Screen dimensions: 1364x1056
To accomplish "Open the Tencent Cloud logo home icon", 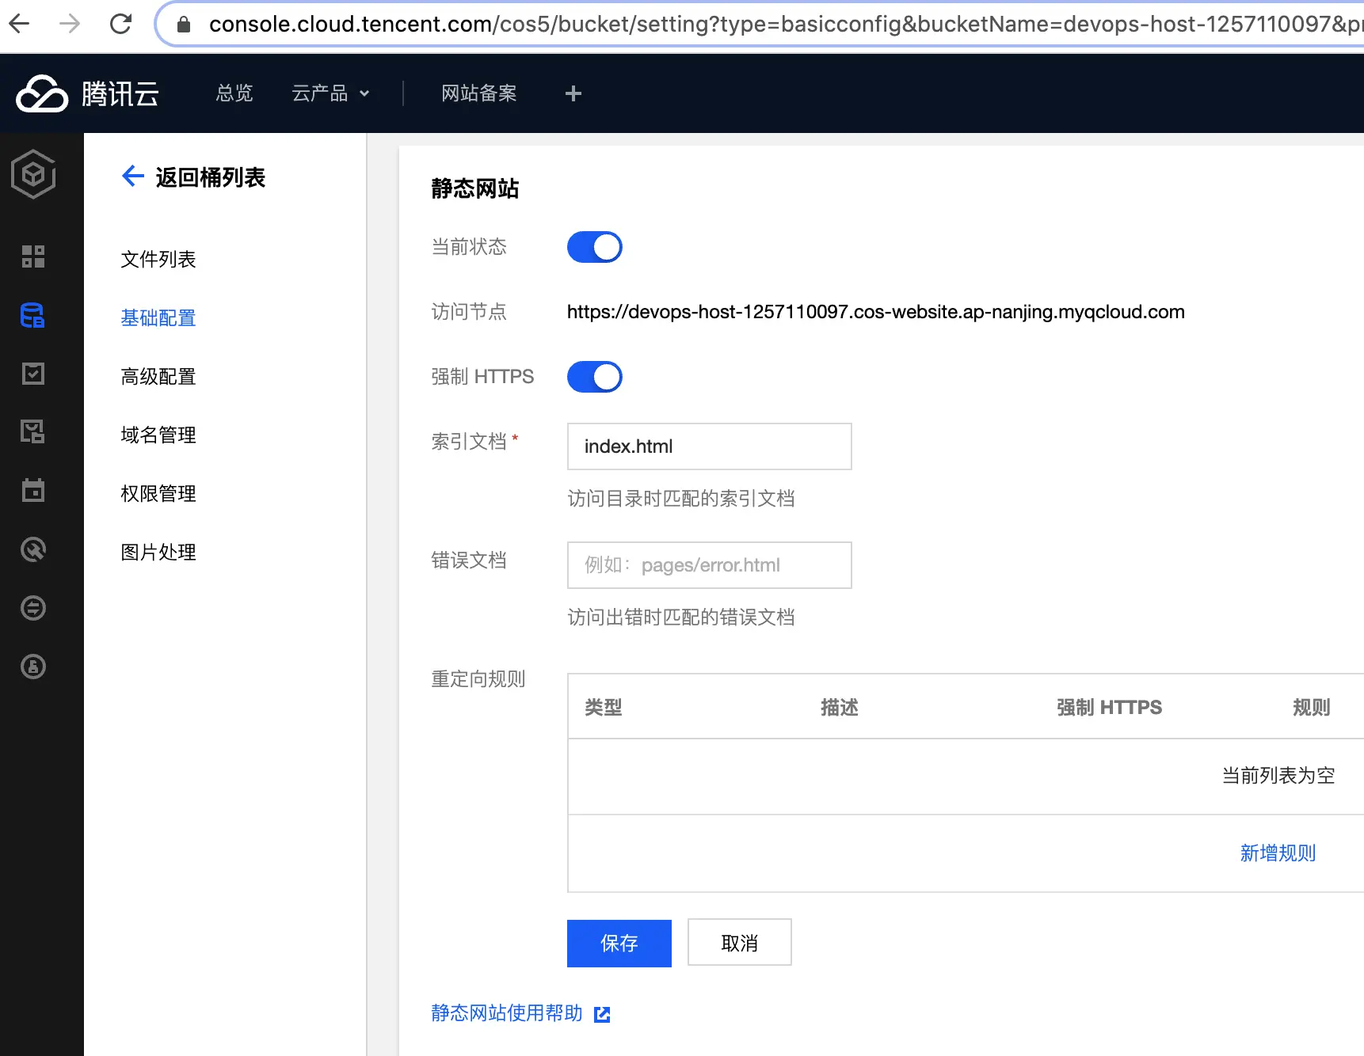I will coord(41,93).
